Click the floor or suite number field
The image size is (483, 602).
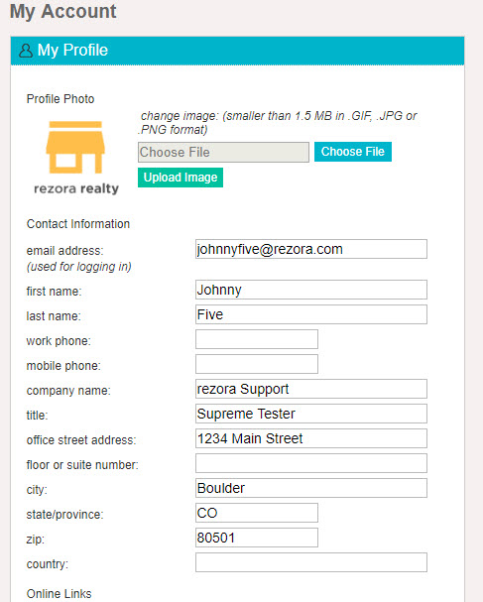311,463
